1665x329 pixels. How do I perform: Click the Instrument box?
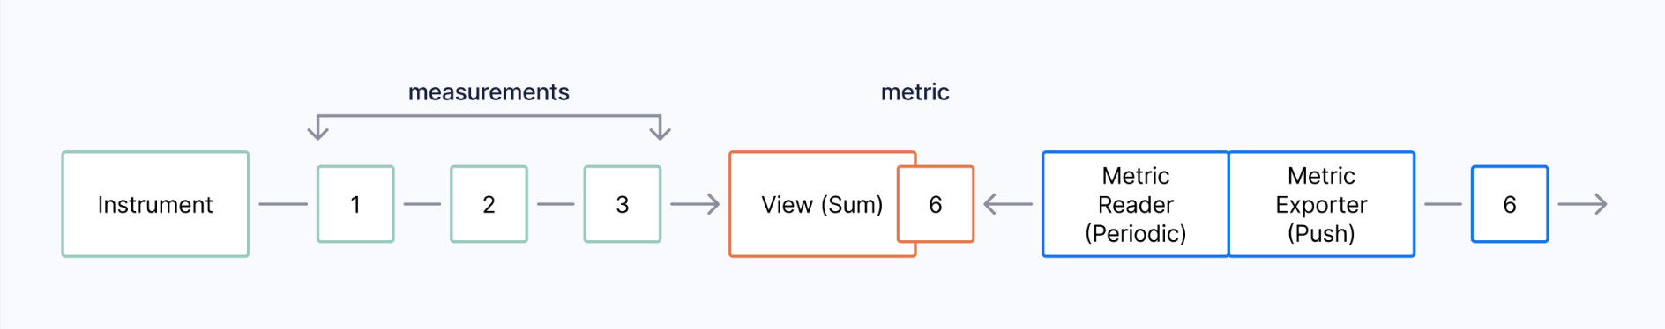pos(155,204)
